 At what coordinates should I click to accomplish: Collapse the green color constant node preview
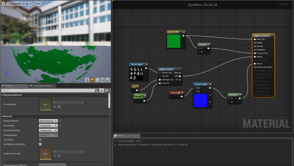click(x=184, y=32)
